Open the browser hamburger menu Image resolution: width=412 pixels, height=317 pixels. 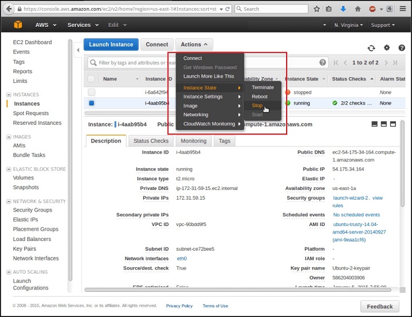coord(402,9)
